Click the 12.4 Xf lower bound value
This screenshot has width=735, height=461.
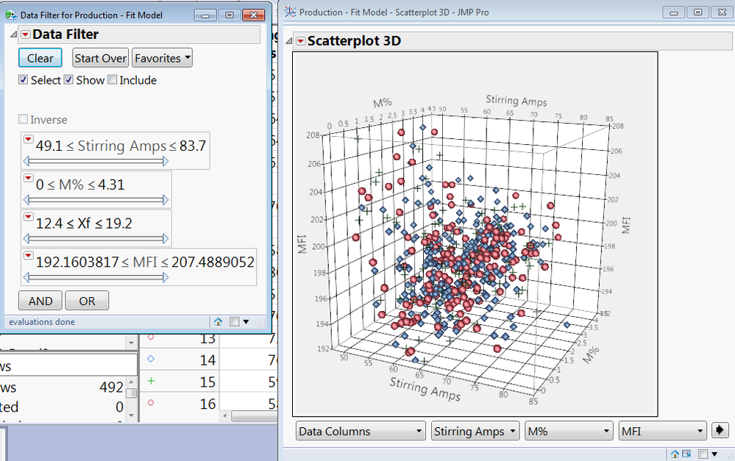coord(49,224)
